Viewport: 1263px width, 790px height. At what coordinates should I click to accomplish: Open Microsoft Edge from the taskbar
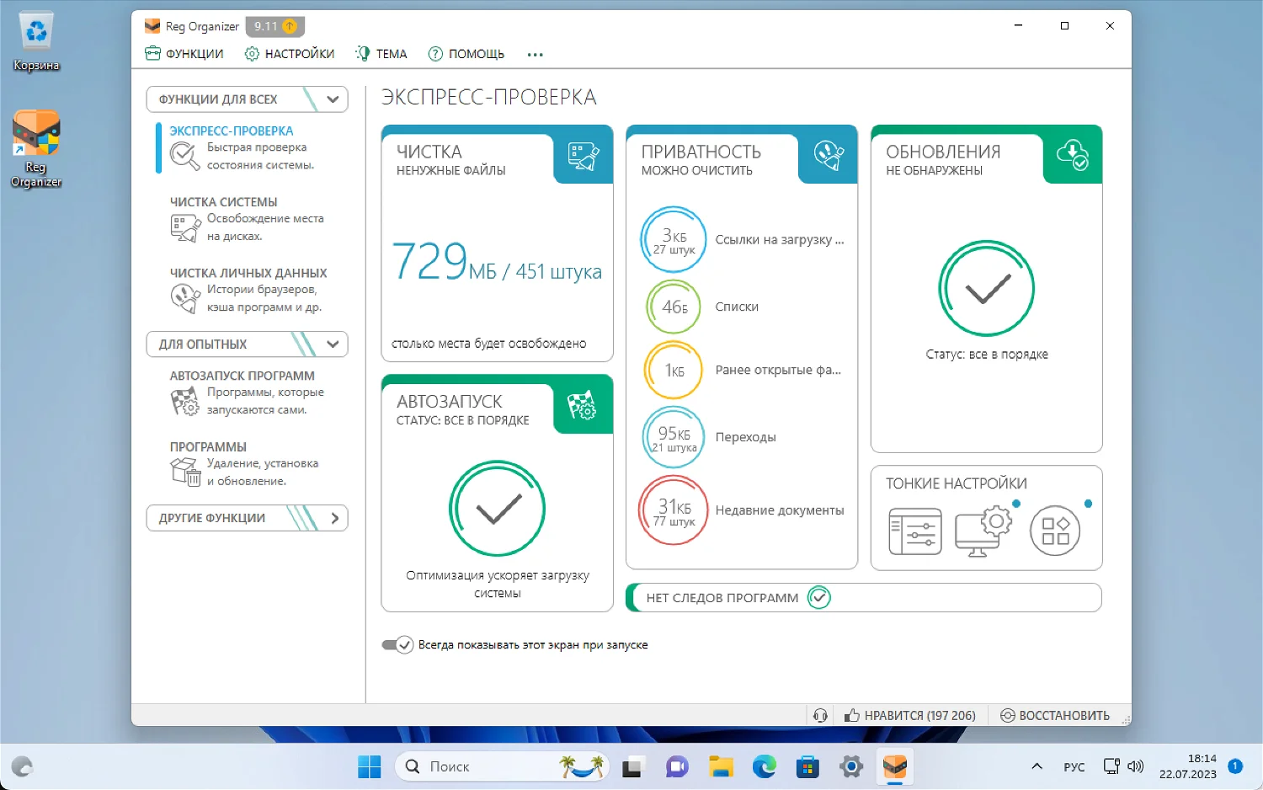point(764,766)
